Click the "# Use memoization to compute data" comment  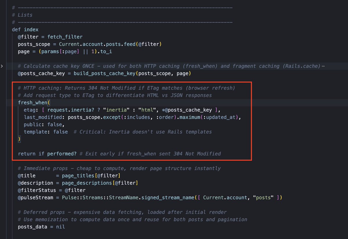133,220
